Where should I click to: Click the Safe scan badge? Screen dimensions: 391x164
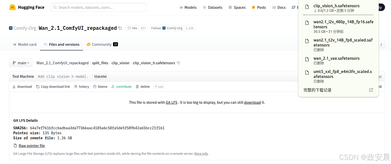(159, 86)
